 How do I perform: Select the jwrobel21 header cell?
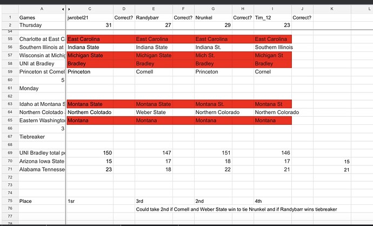(89, 17)
